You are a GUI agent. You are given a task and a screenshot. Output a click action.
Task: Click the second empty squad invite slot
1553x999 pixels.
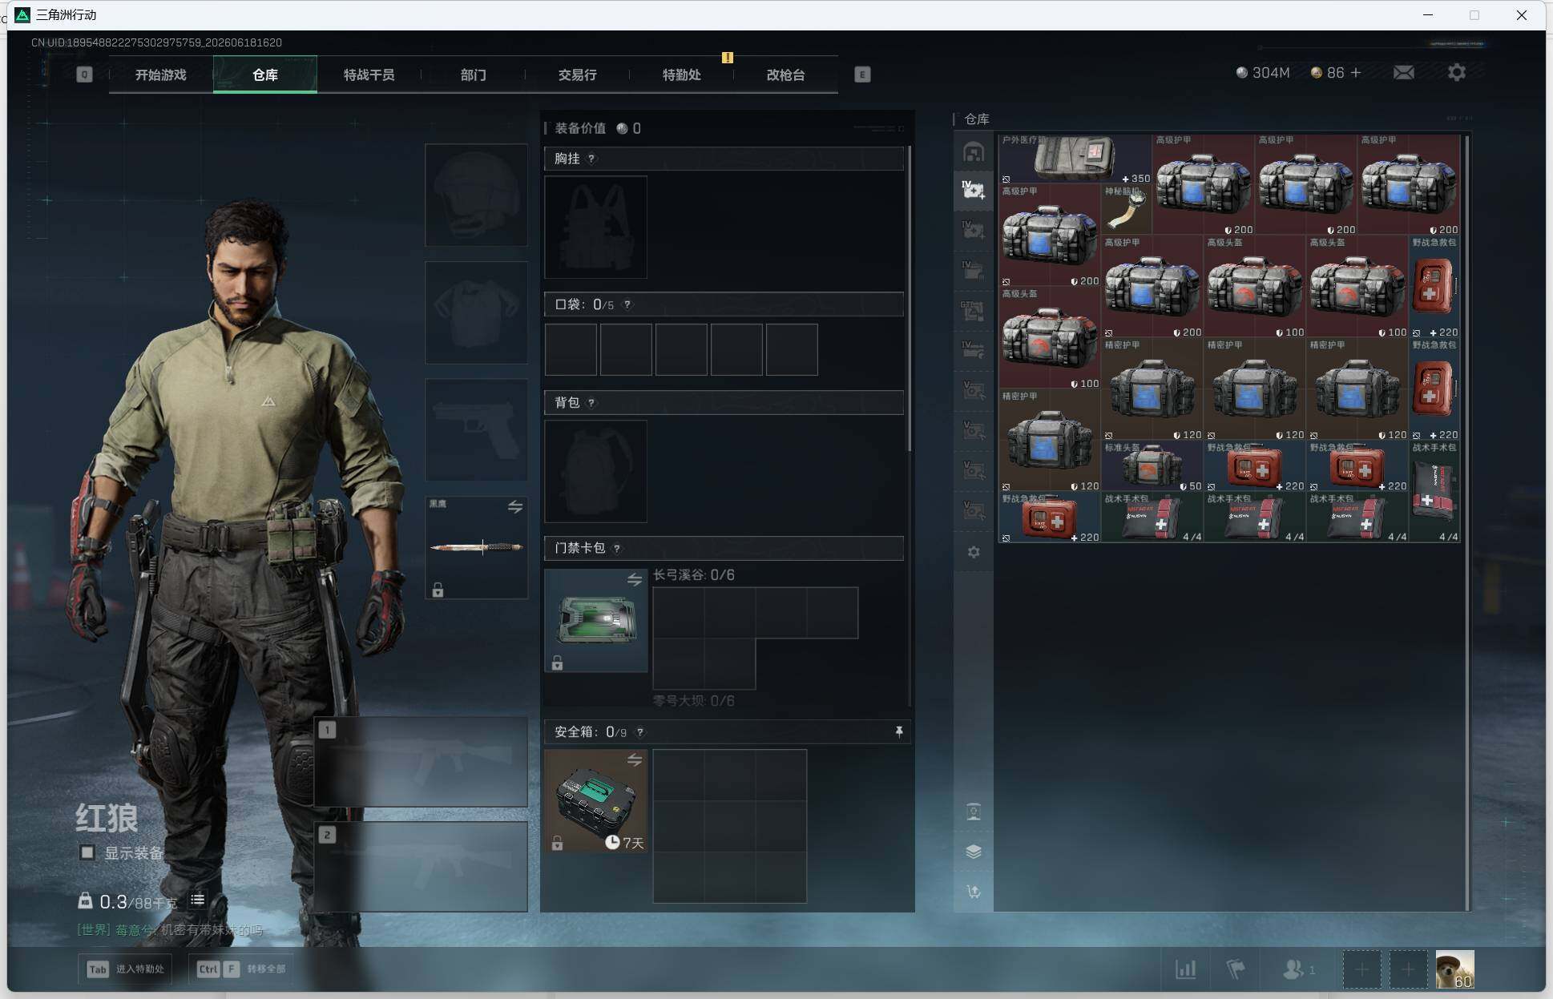point(1408,969)
